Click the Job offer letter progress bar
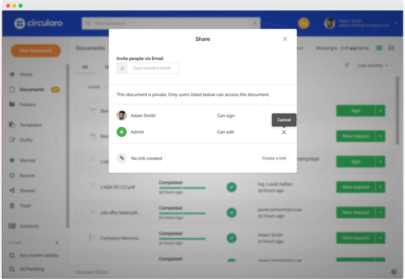Viewport: 405px width, 279px height. (x=182, y=213)
